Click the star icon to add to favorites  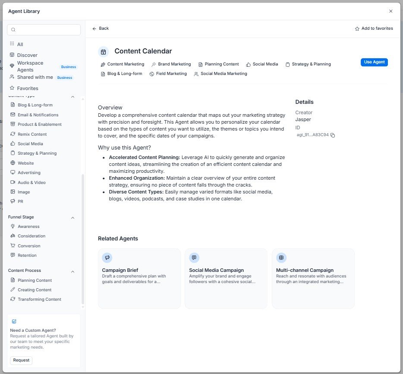coord(357,28)
